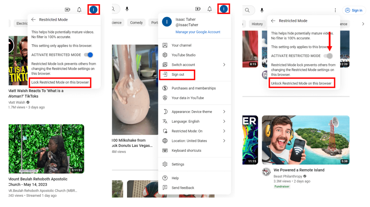Image resolution: width=370 pixels, height=207 pixels.
Task: Click the dollar Purchases icon
Action: pyautogui.click(x=165, y=88)
